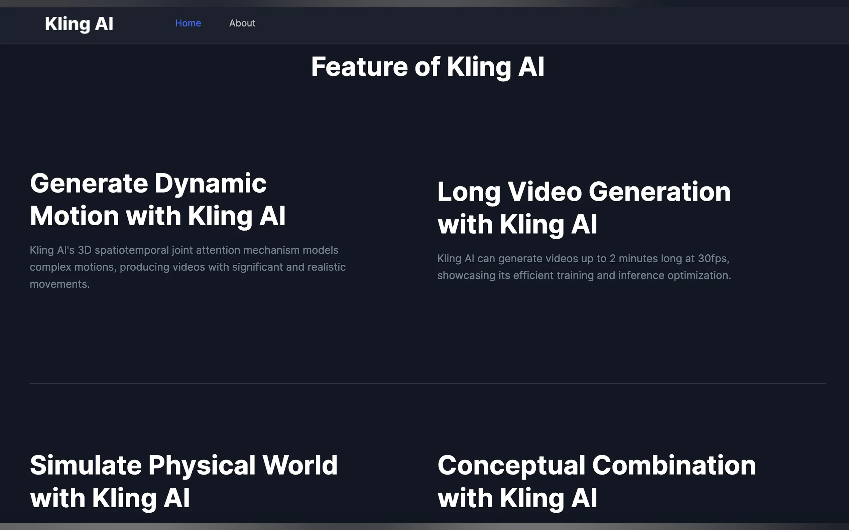The width and height of the screenshot is (849, 530).
Task: Click 'with Kling AI' under Conceptual Combination
Action: pos(517,498)
